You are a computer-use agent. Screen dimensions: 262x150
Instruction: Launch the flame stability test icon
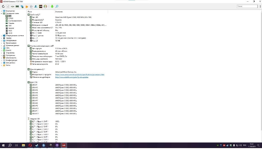[x=27, y=6]
